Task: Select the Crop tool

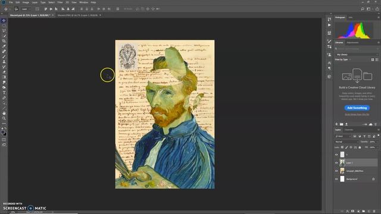Action: tap(4, 41)
